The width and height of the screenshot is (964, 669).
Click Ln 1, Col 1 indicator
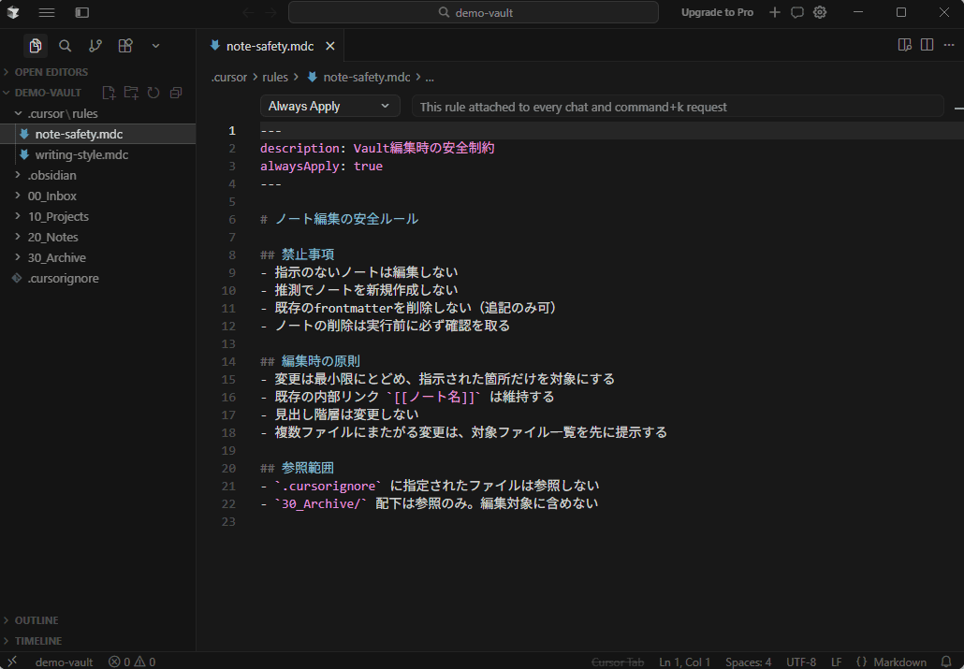tap(684, 662)
